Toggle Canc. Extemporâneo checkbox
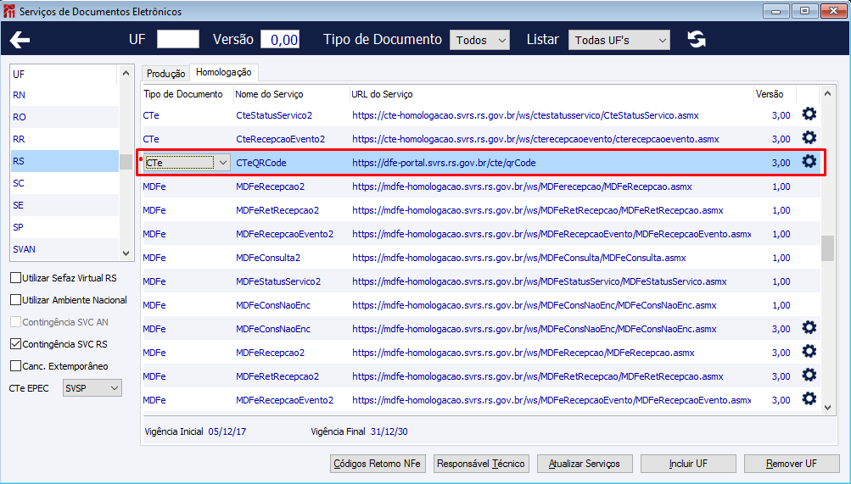 (x=16, y=366)
